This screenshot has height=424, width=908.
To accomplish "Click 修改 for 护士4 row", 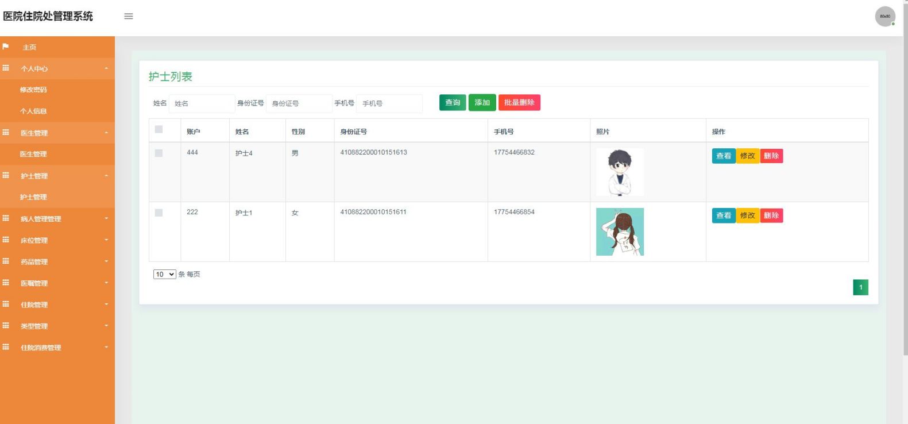I will (748, 156).
